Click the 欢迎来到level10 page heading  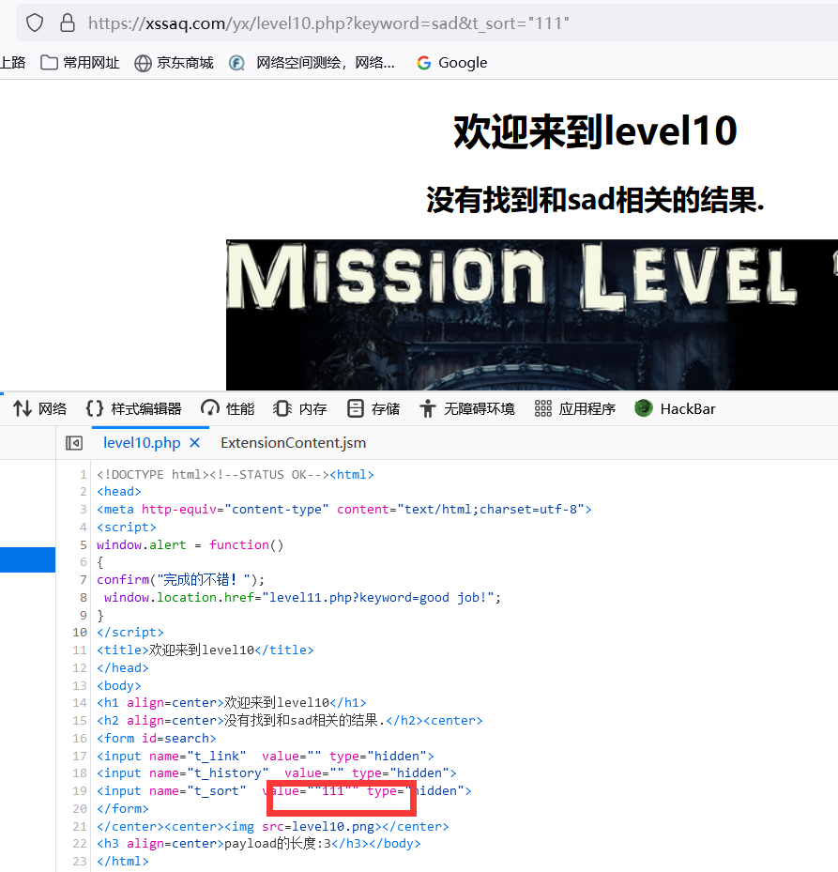click(x=596, y=131)
